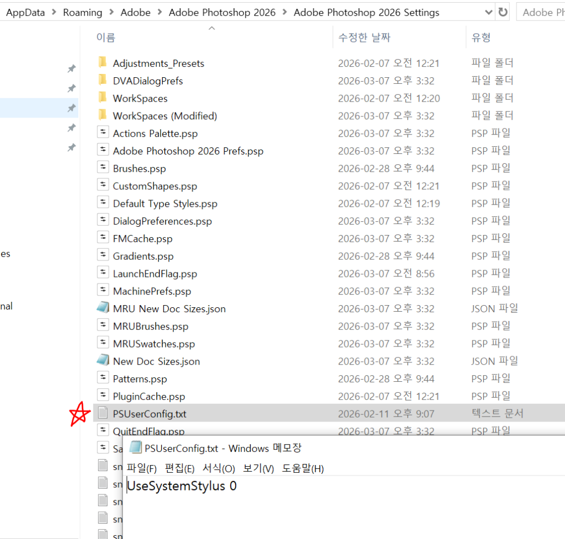Click the MRUBrushes.psp file icon
The width and height of the screenshot is (565, 539).
(103, 325)
